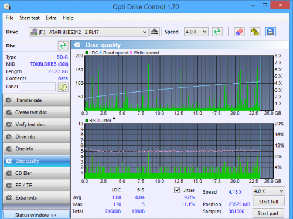Click the Length value 23.27 GB

click(x=58, y=71)
